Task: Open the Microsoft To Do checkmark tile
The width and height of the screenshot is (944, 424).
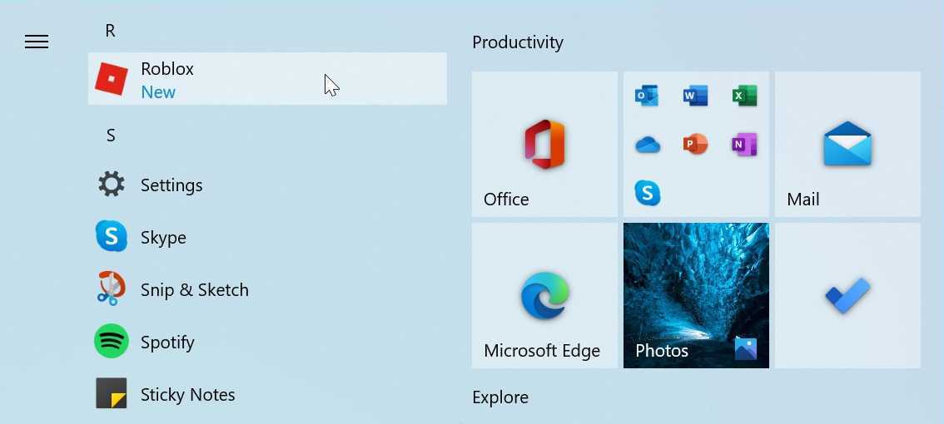Action: pyautogui.click(x=847, y=295)
